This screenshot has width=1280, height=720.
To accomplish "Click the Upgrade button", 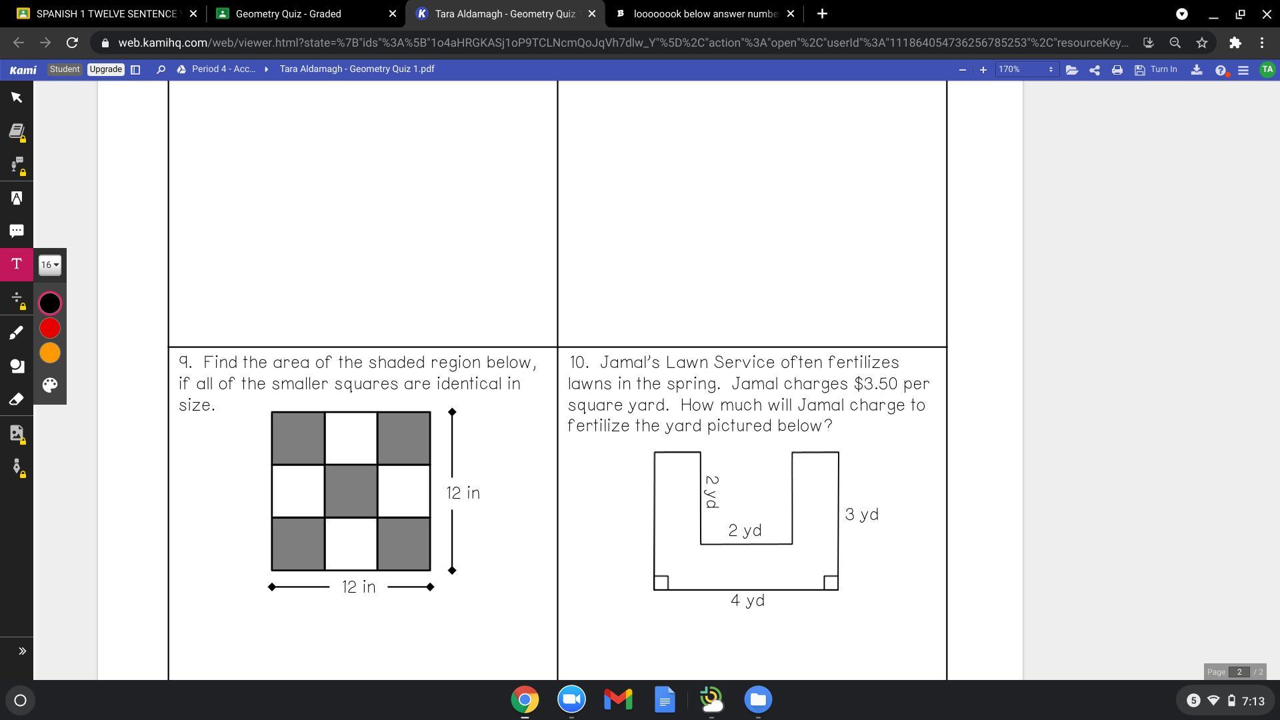I will coord(106,69).
